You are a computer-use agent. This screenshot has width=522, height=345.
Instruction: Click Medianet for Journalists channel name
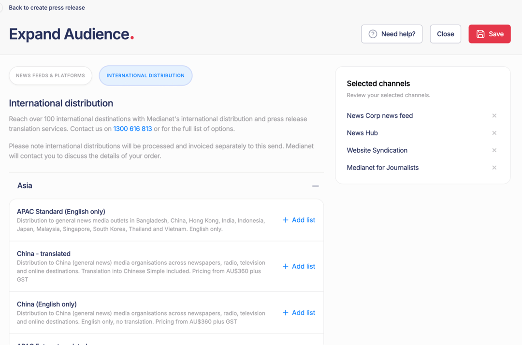382,168
